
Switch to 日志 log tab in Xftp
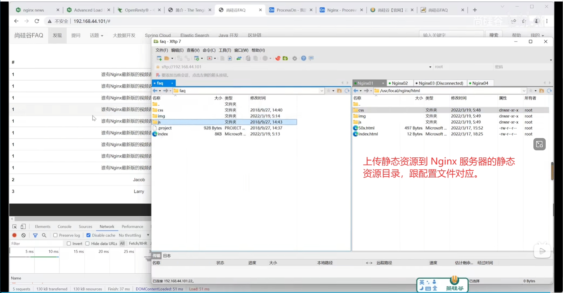click(167, 256)
